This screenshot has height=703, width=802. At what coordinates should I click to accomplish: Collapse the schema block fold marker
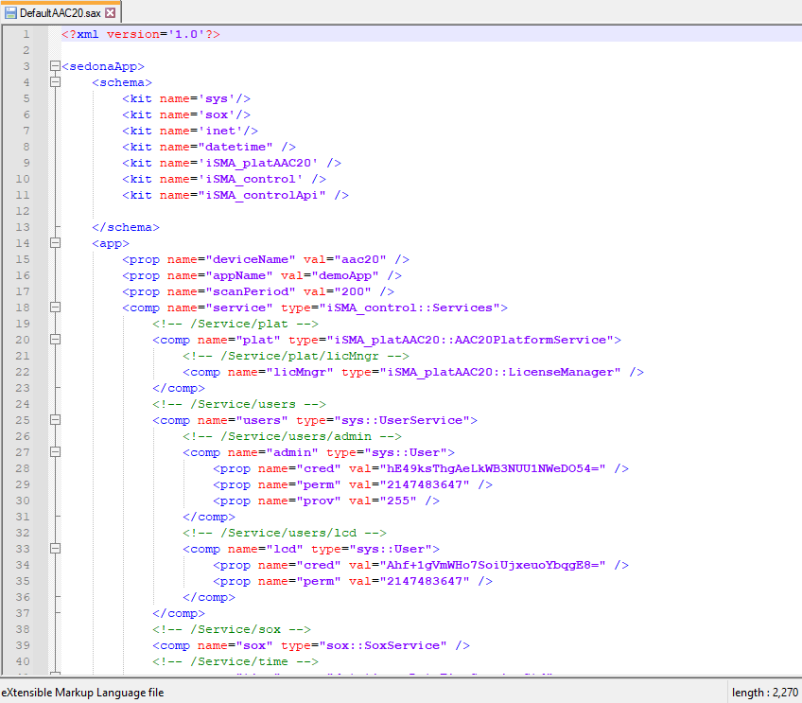click(x=55, y=82)
